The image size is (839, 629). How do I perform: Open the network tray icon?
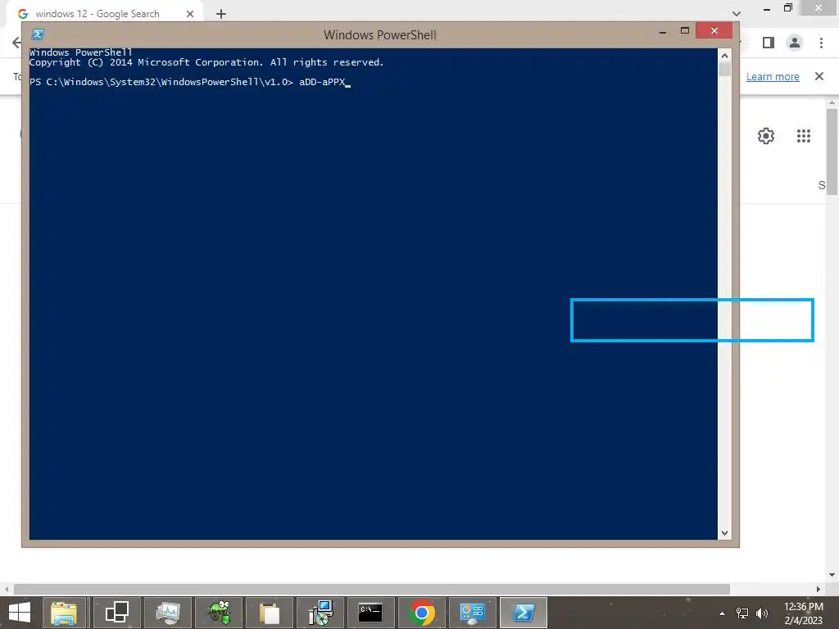point(742,613)
